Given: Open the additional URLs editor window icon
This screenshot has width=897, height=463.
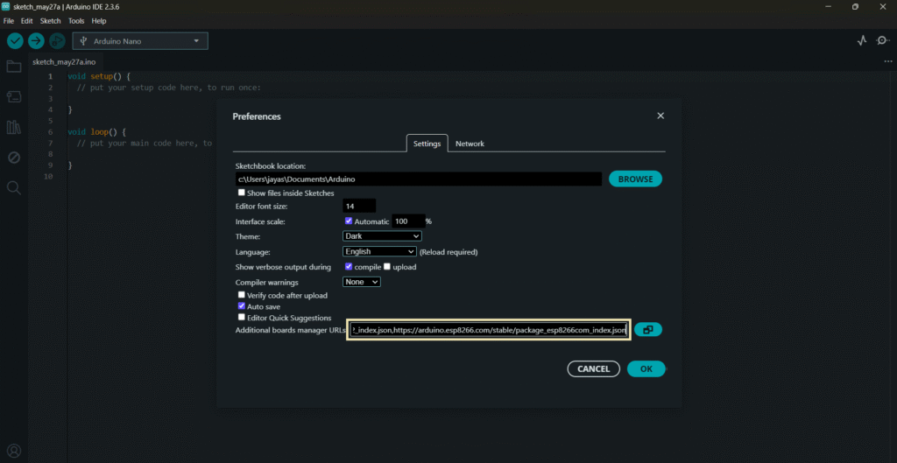Looking at the screenshot, I should 648,330.
